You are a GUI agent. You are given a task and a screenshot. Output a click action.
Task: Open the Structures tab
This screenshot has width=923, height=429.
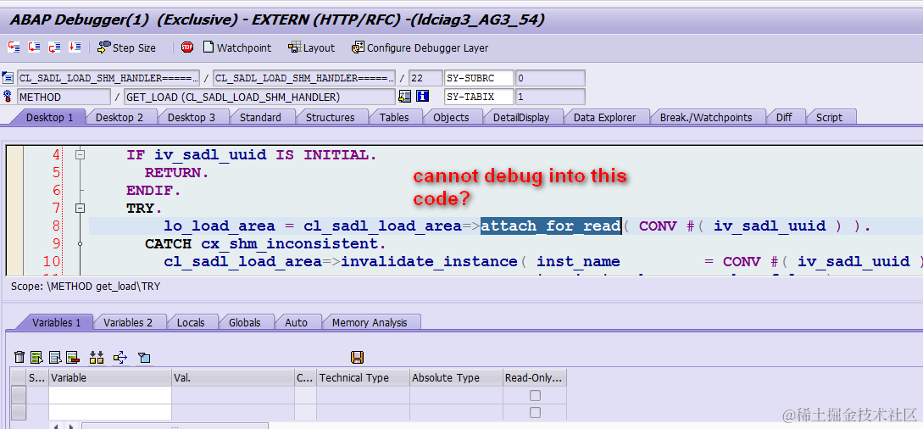pos(331,117)
